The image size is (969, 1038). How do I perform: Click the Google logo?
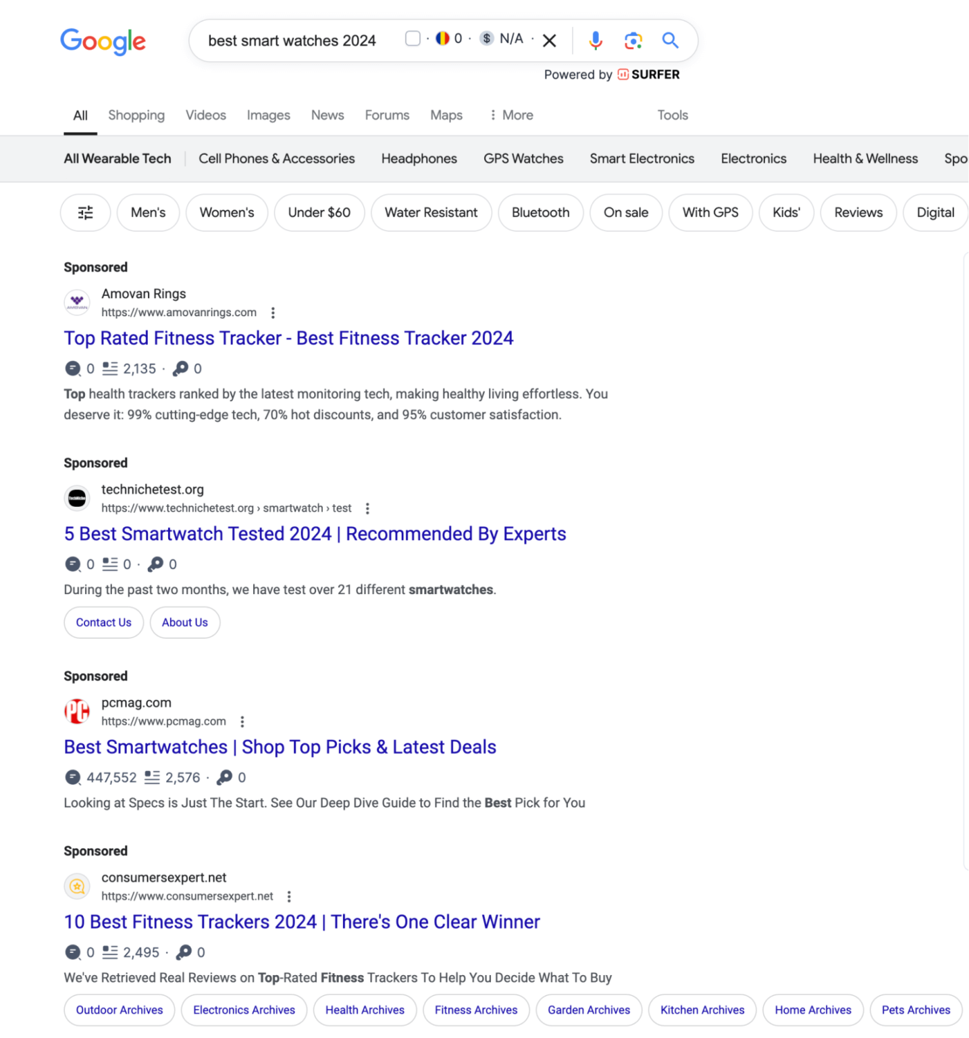click(103, 41)
